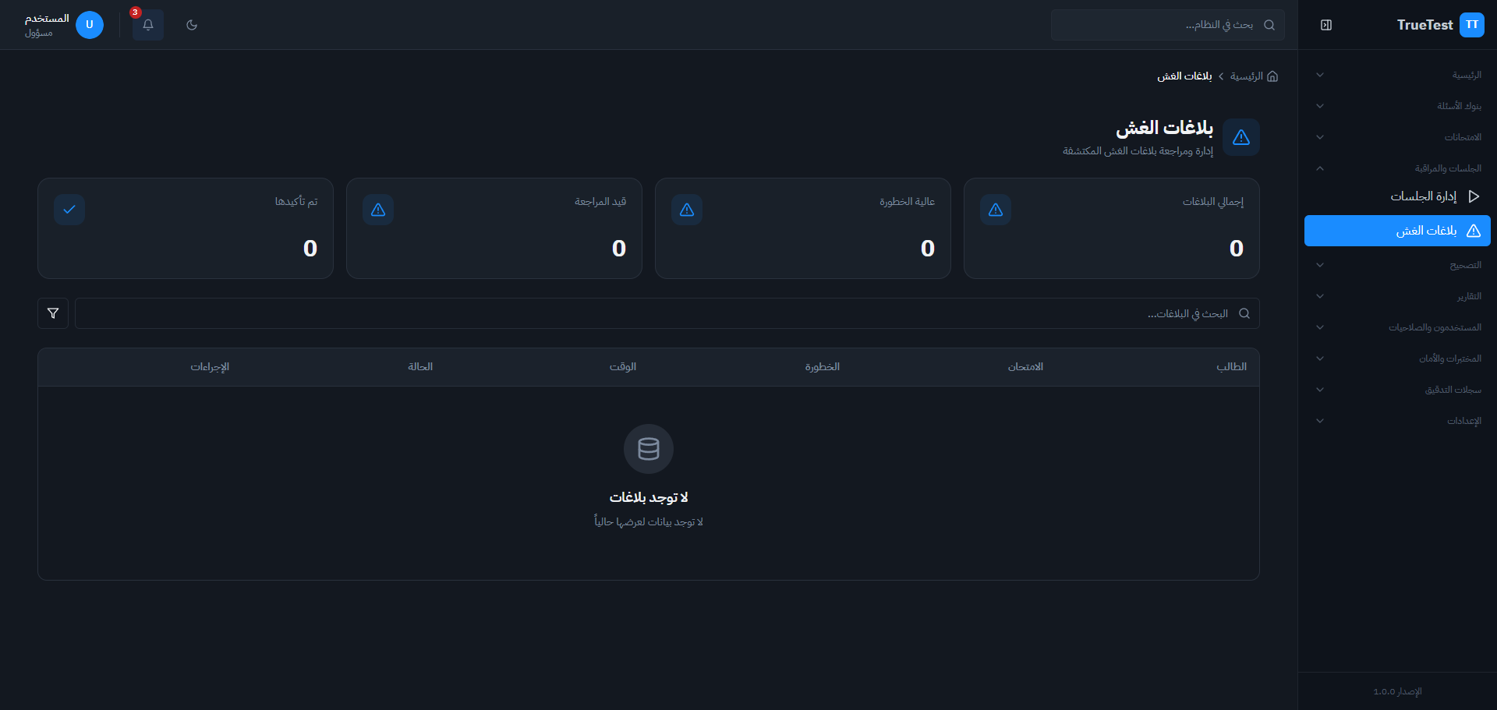
Task: Click إجمالي البلاغات card label
Action: coord(1213,202)
